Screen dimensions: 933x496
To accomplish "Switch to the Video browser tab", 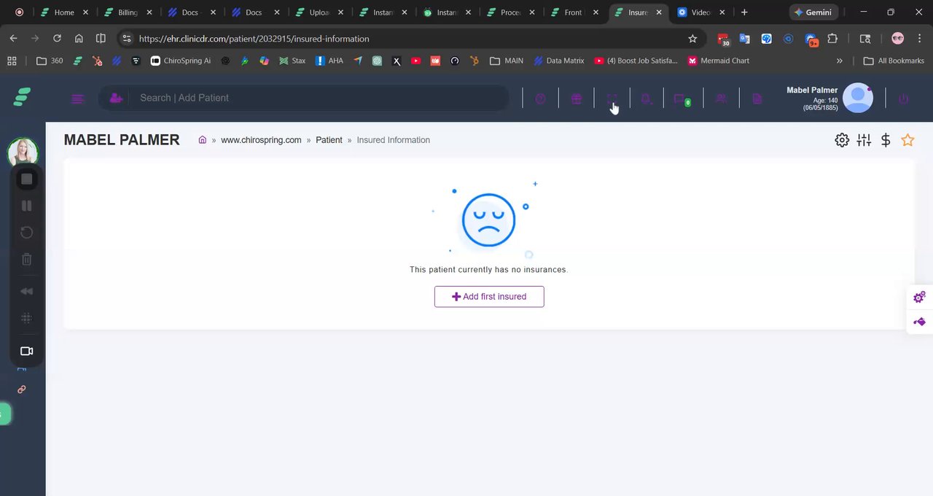I will point(701,12).
